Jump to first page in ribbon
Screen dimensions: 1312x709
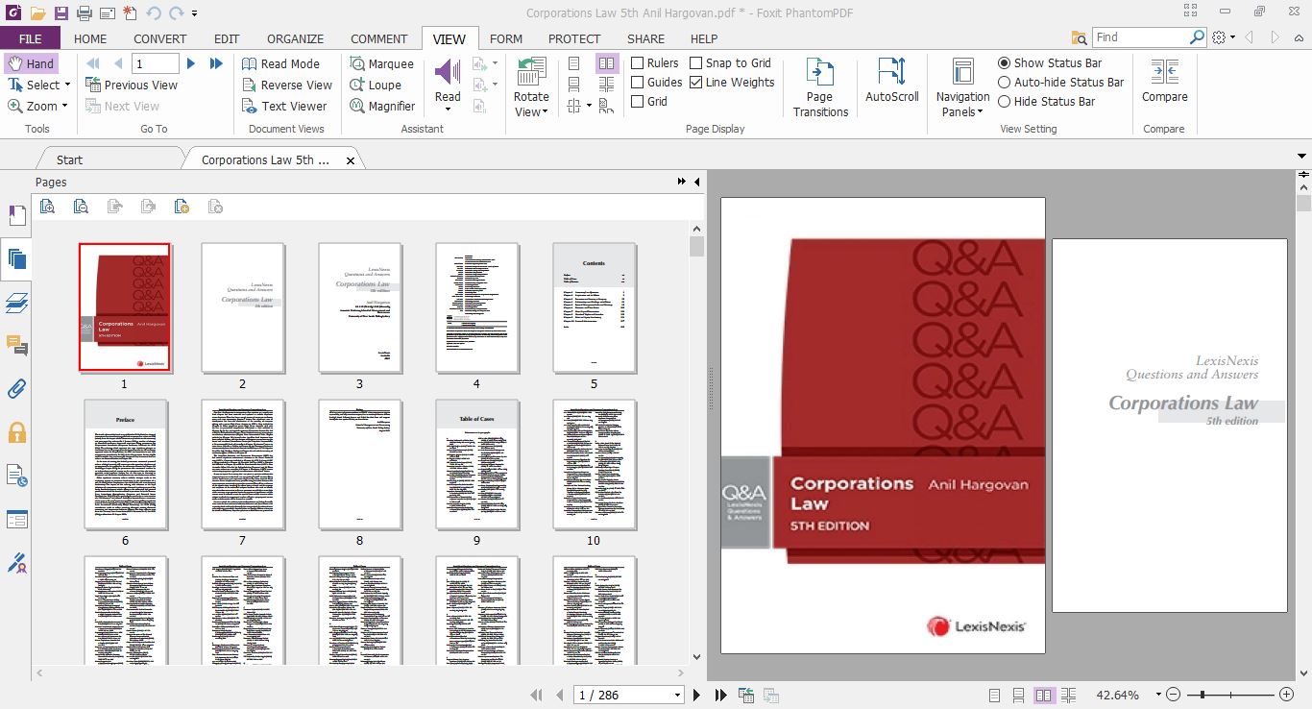click(x=93, y=63)
